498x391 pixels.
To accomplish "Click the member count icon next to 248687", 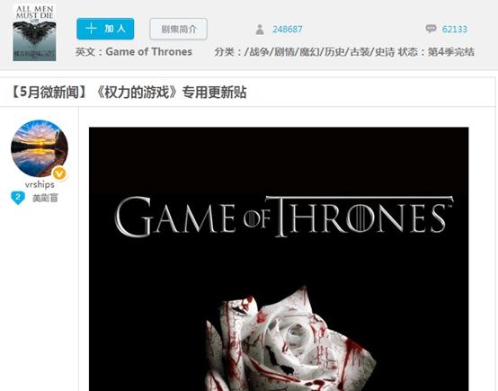I will click(260, 30).
